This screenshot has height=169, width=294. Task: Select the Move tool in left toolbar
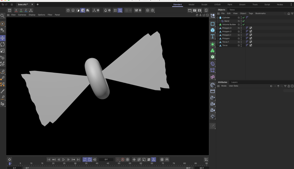pyautogui.click(x=3, y=38)
